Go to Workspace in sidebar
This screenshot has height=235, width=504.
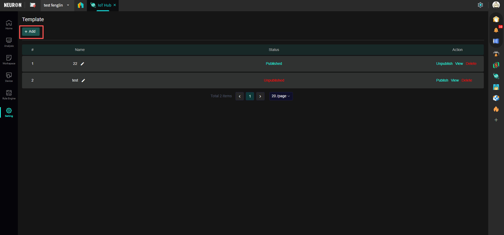pyautogui.click(x=9, y=60)
